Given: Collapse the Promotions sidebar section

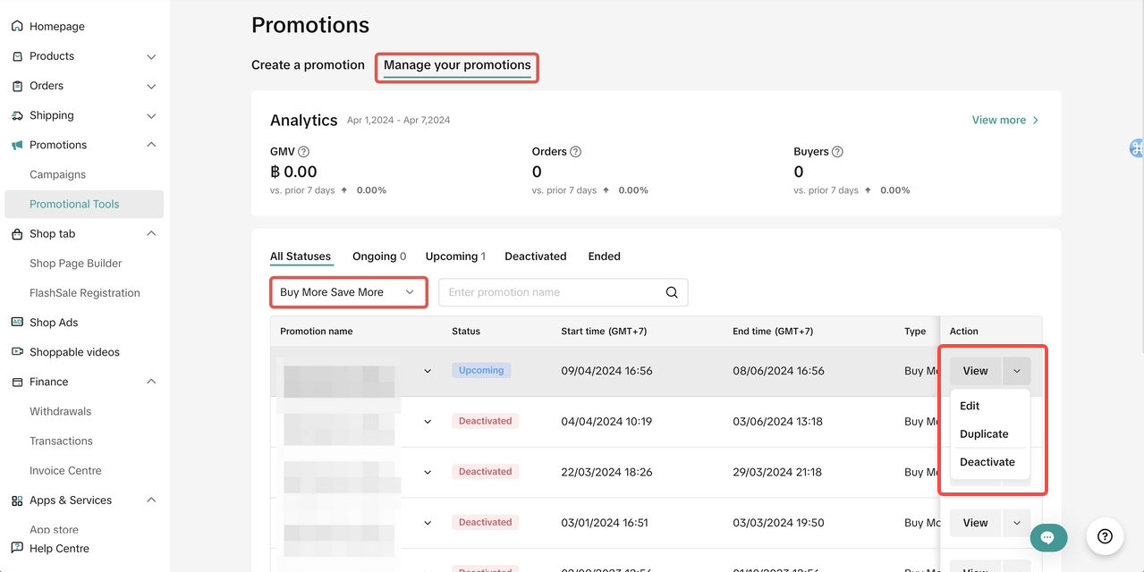Looking at the screenshot, I should 151,145.
